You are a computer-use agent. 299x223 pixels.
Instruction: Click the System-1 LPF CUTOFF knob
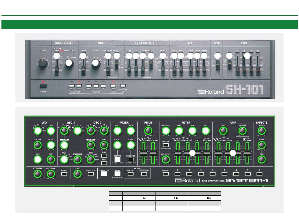click(166, 131)
